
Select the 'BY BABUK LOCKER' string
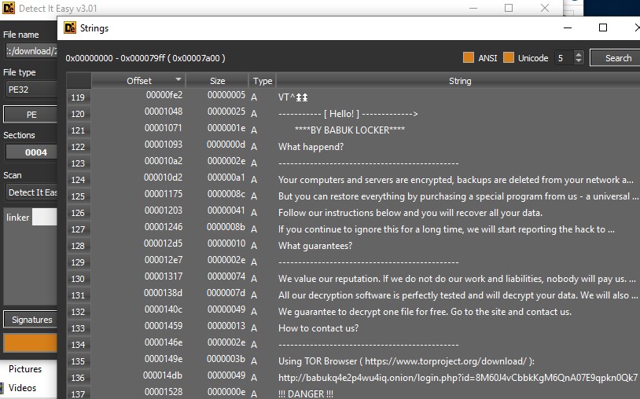(349, 130)
